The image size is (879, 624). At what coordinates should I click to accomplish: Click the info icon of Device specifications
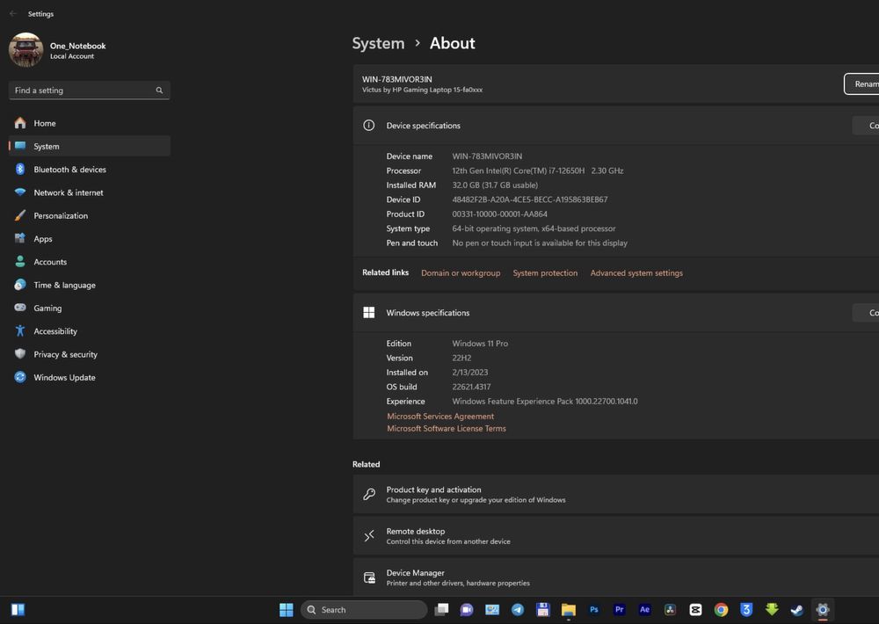point(369,126)
